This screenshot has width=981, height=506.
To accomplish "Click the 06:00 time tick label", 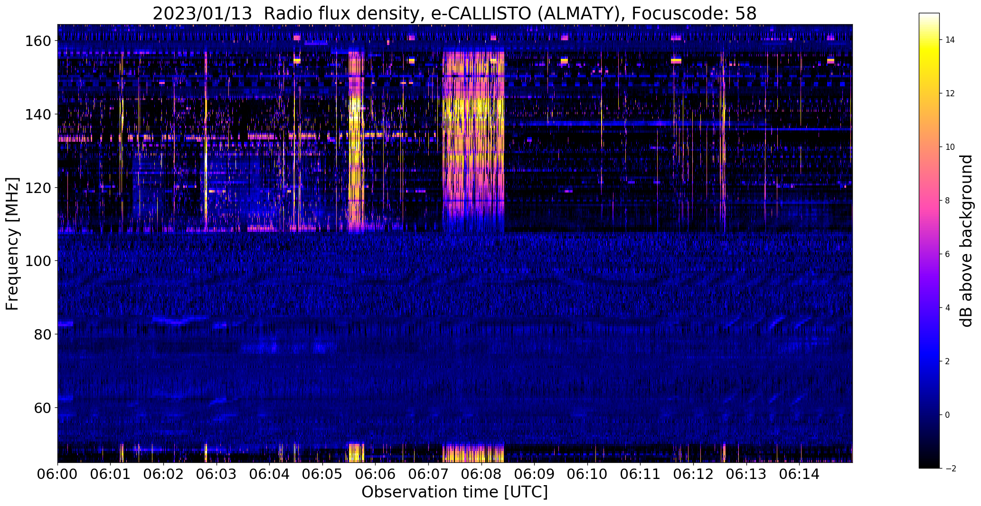I will (57, 473).
